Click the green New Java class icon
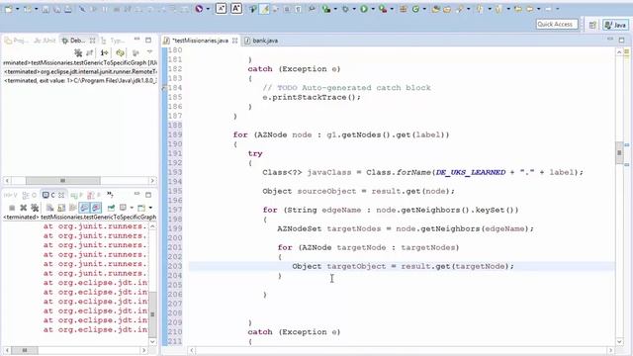The image size is (633, 356). pyautogui.click(x=415, y=9)
